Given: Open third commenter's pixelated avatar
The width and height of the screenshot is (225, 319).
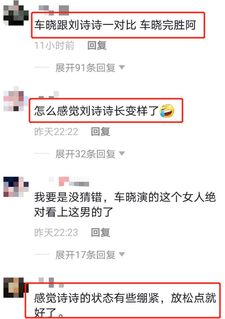Looking at the screenshot, I should click(16, 187).
